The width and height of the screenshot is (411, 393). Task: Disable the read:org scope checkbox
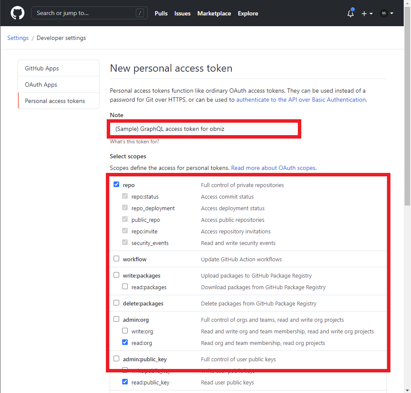coord(125,342)
